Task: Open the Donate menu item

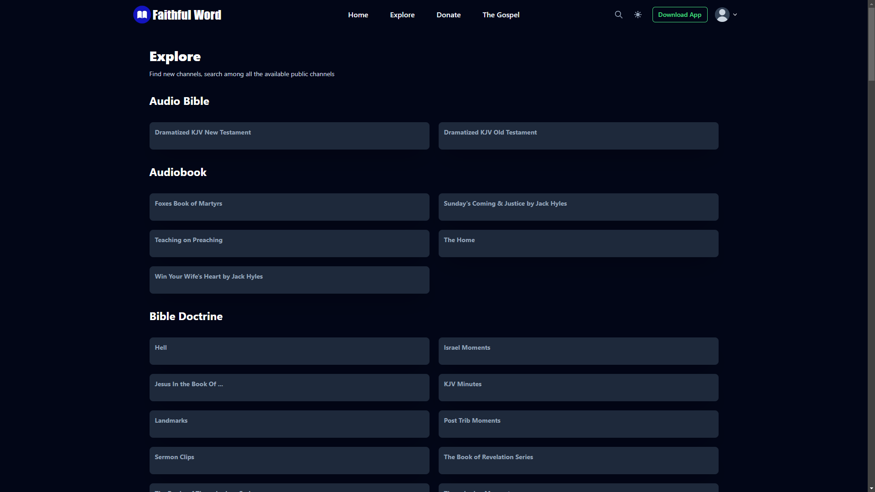Action: 448,15
